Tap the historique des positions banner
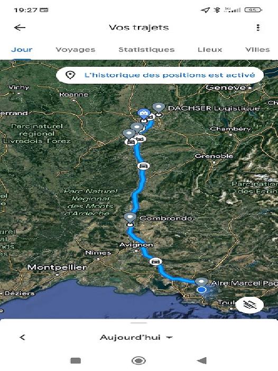278x371 pixels. [x=160, y=75]
